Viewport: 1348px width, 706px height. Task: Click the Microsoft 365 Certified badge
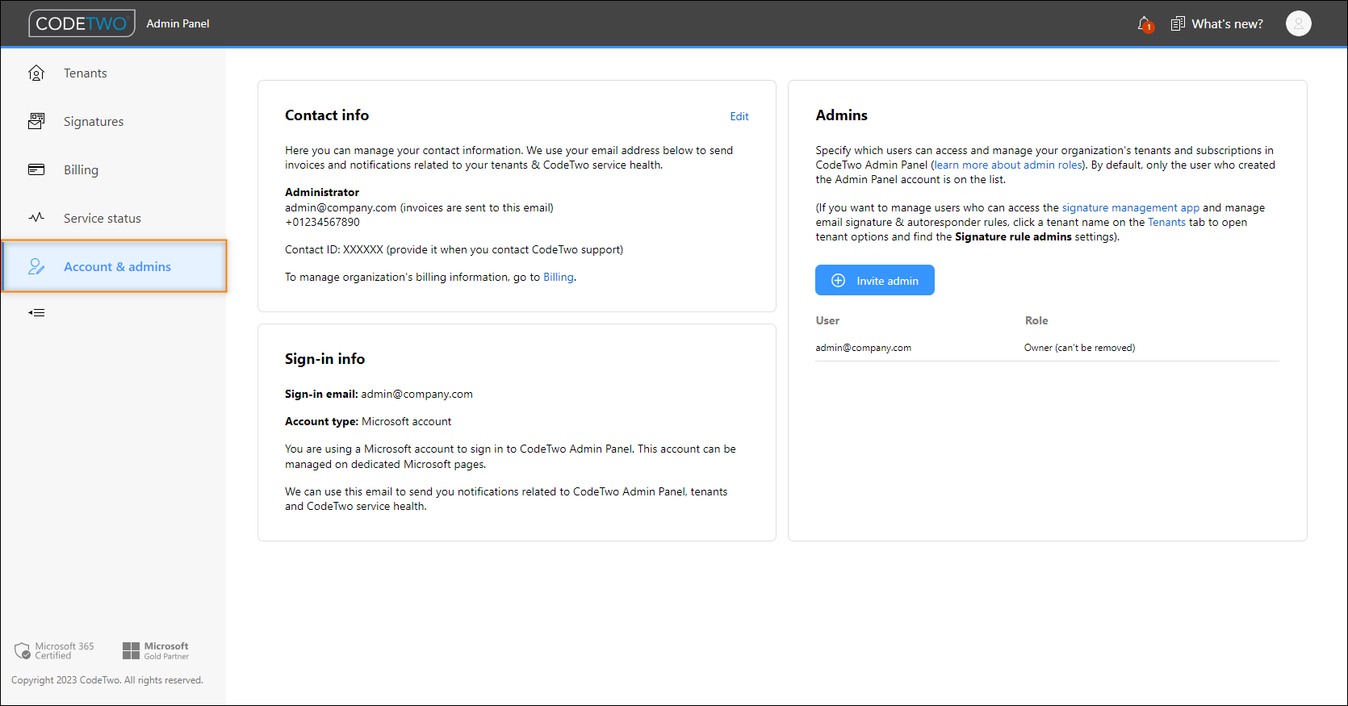tap(54, 650)
